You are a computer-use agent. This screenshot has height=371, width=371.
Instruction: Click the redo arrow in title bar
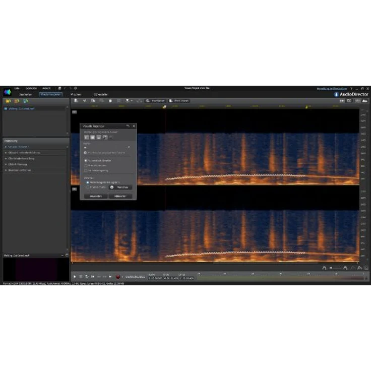click(70, 88)
